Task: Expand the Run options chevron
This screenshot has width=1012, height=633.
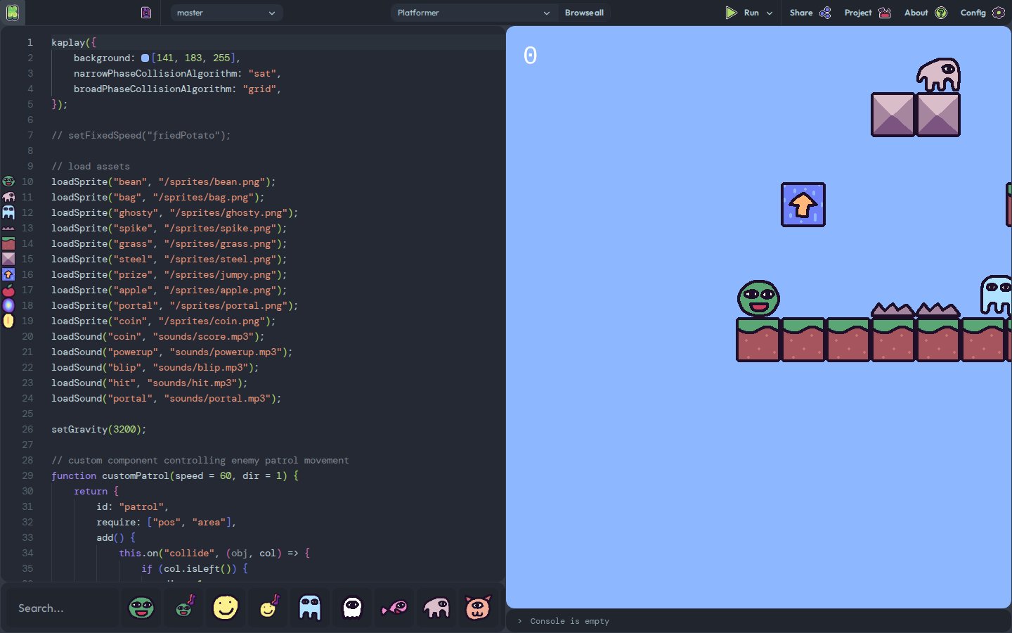Action: 770,13
